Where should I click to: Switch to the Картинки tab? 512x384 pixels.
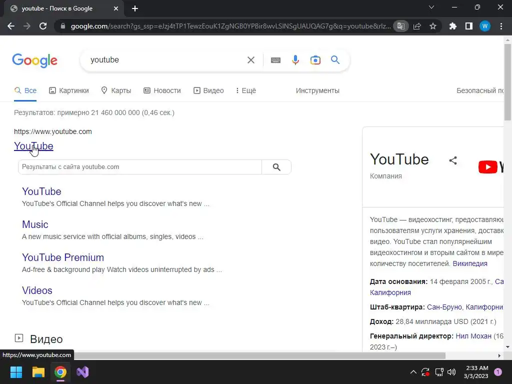click(x=69, y=90)
